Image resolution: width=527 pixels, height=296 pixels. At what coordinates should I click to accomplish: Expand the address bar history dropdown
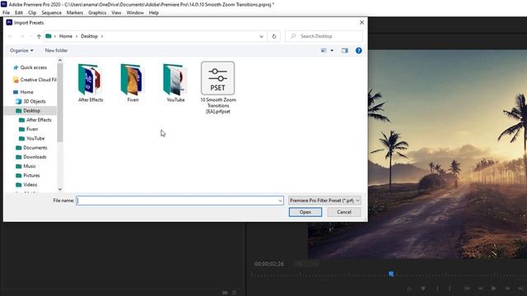pos(261,36)
